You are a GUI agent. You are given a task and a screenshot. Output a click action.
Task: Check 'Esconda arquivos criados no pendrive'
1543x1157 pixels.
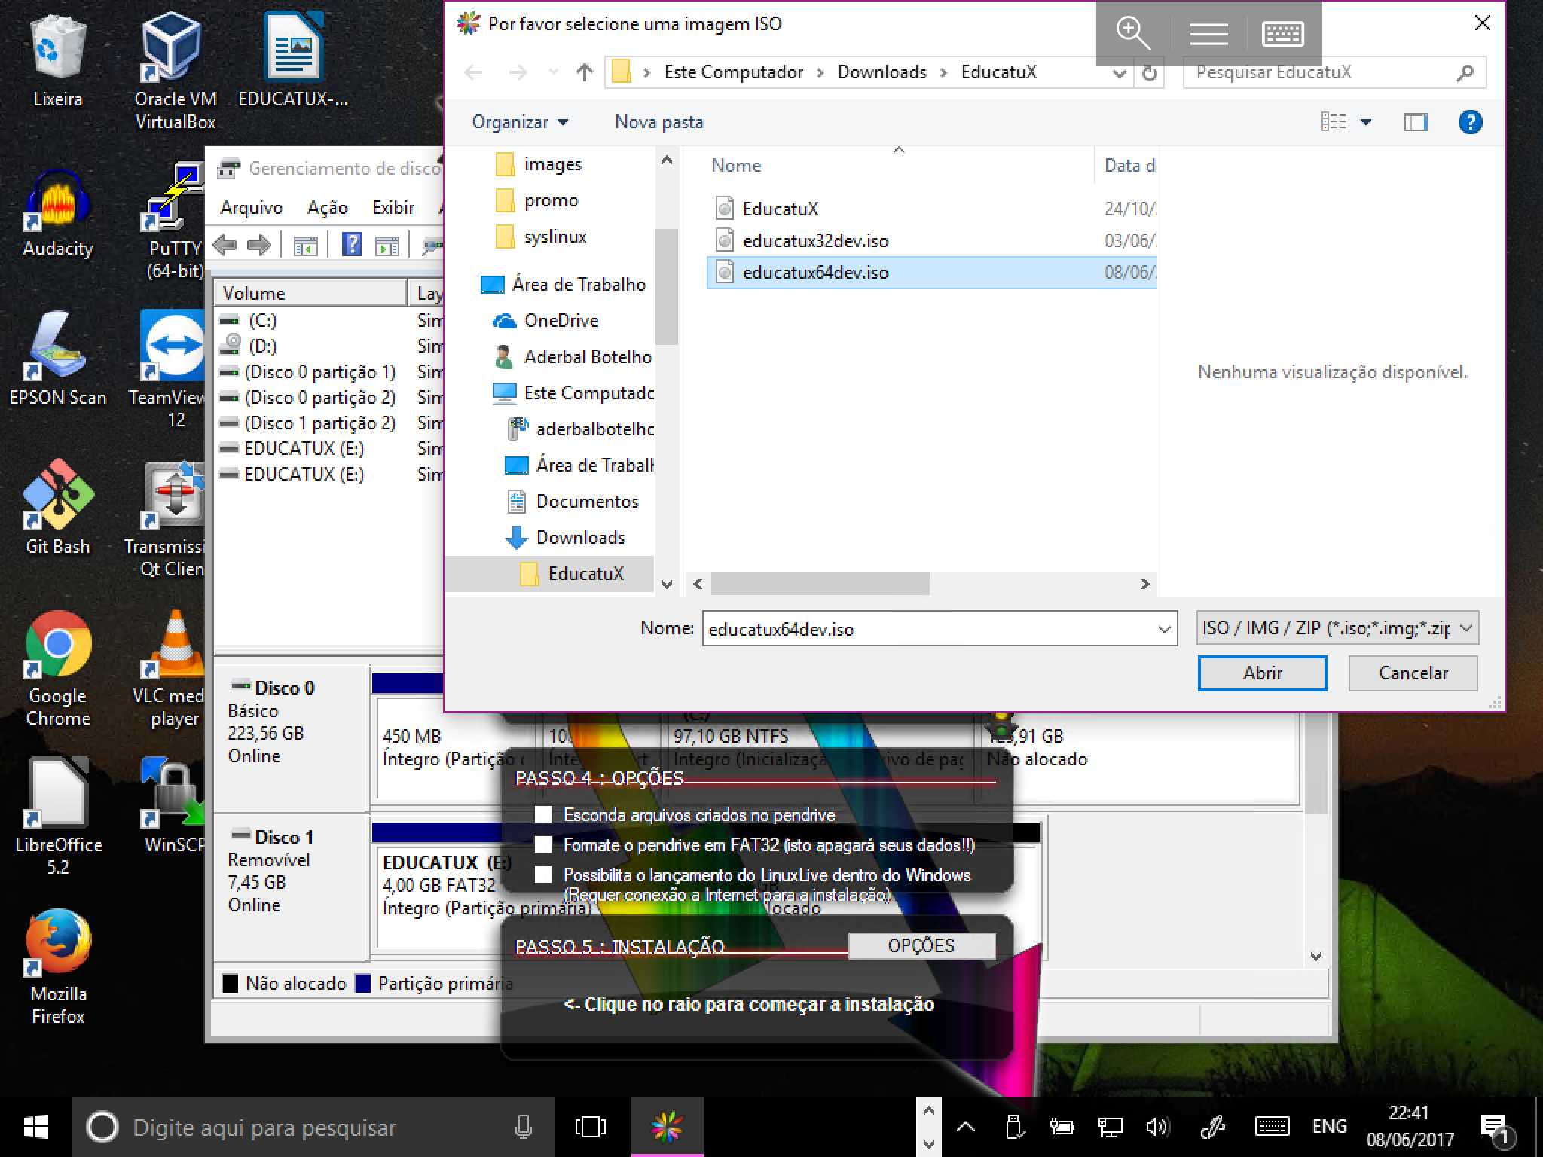coord(542,814)
